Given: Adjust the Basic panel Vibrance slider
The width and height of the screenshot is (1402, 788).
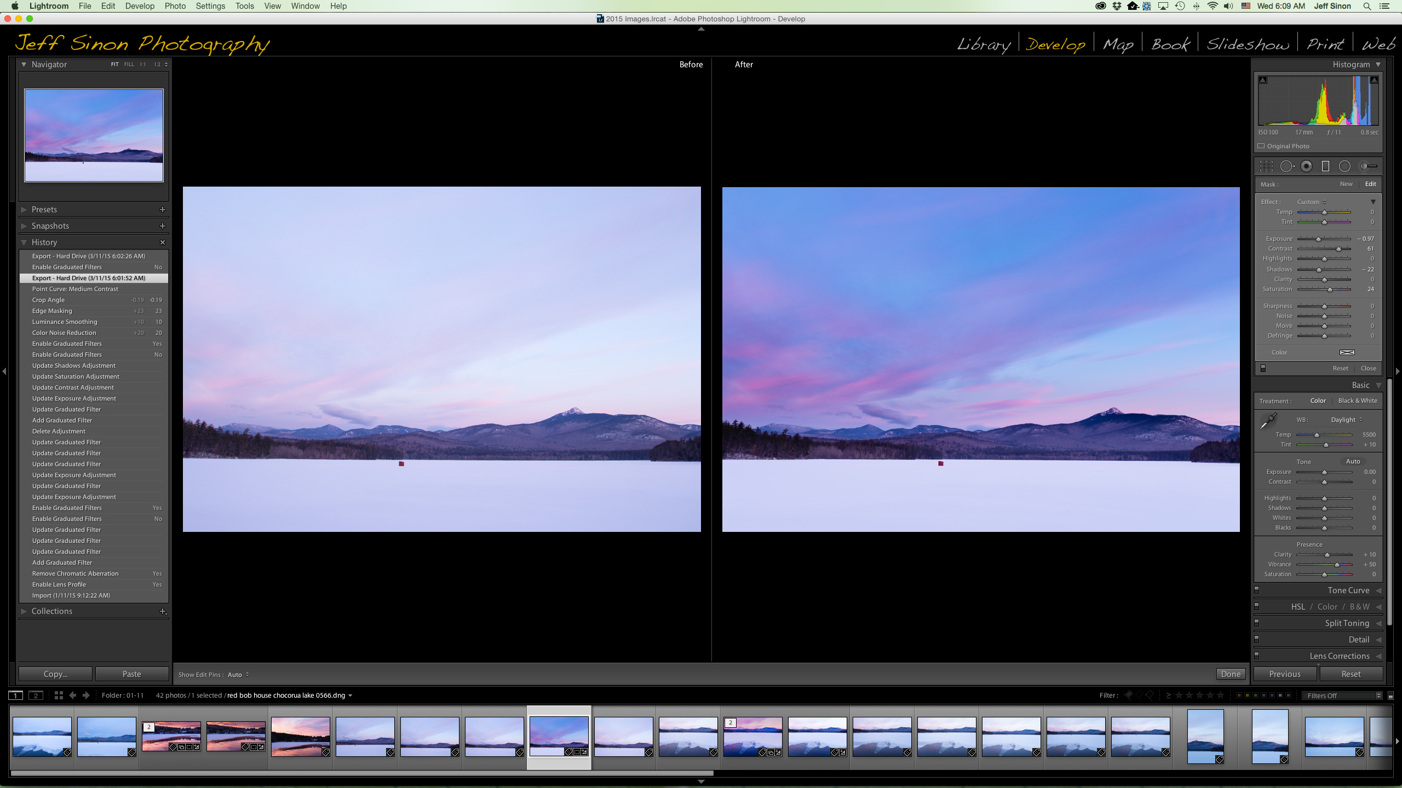Looking at the screenshot, I should coord(1337,565).
